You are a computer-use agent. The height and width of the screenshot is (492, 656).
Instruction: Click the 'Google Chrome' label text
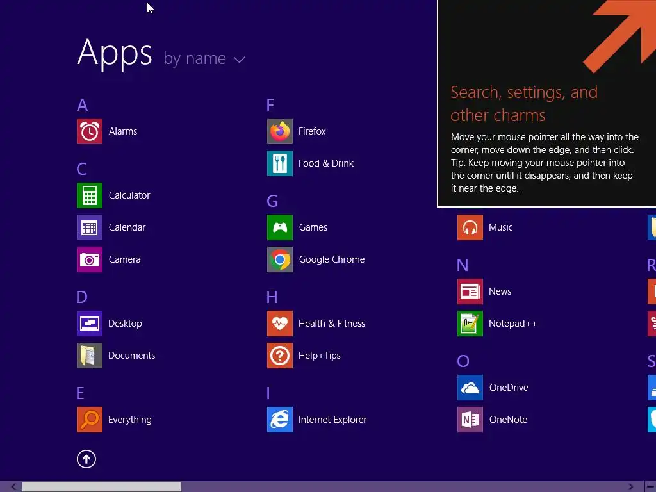[x=332, y=259]
